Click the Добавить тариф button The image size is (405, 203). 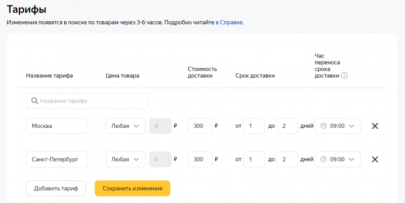click(56, 188)
